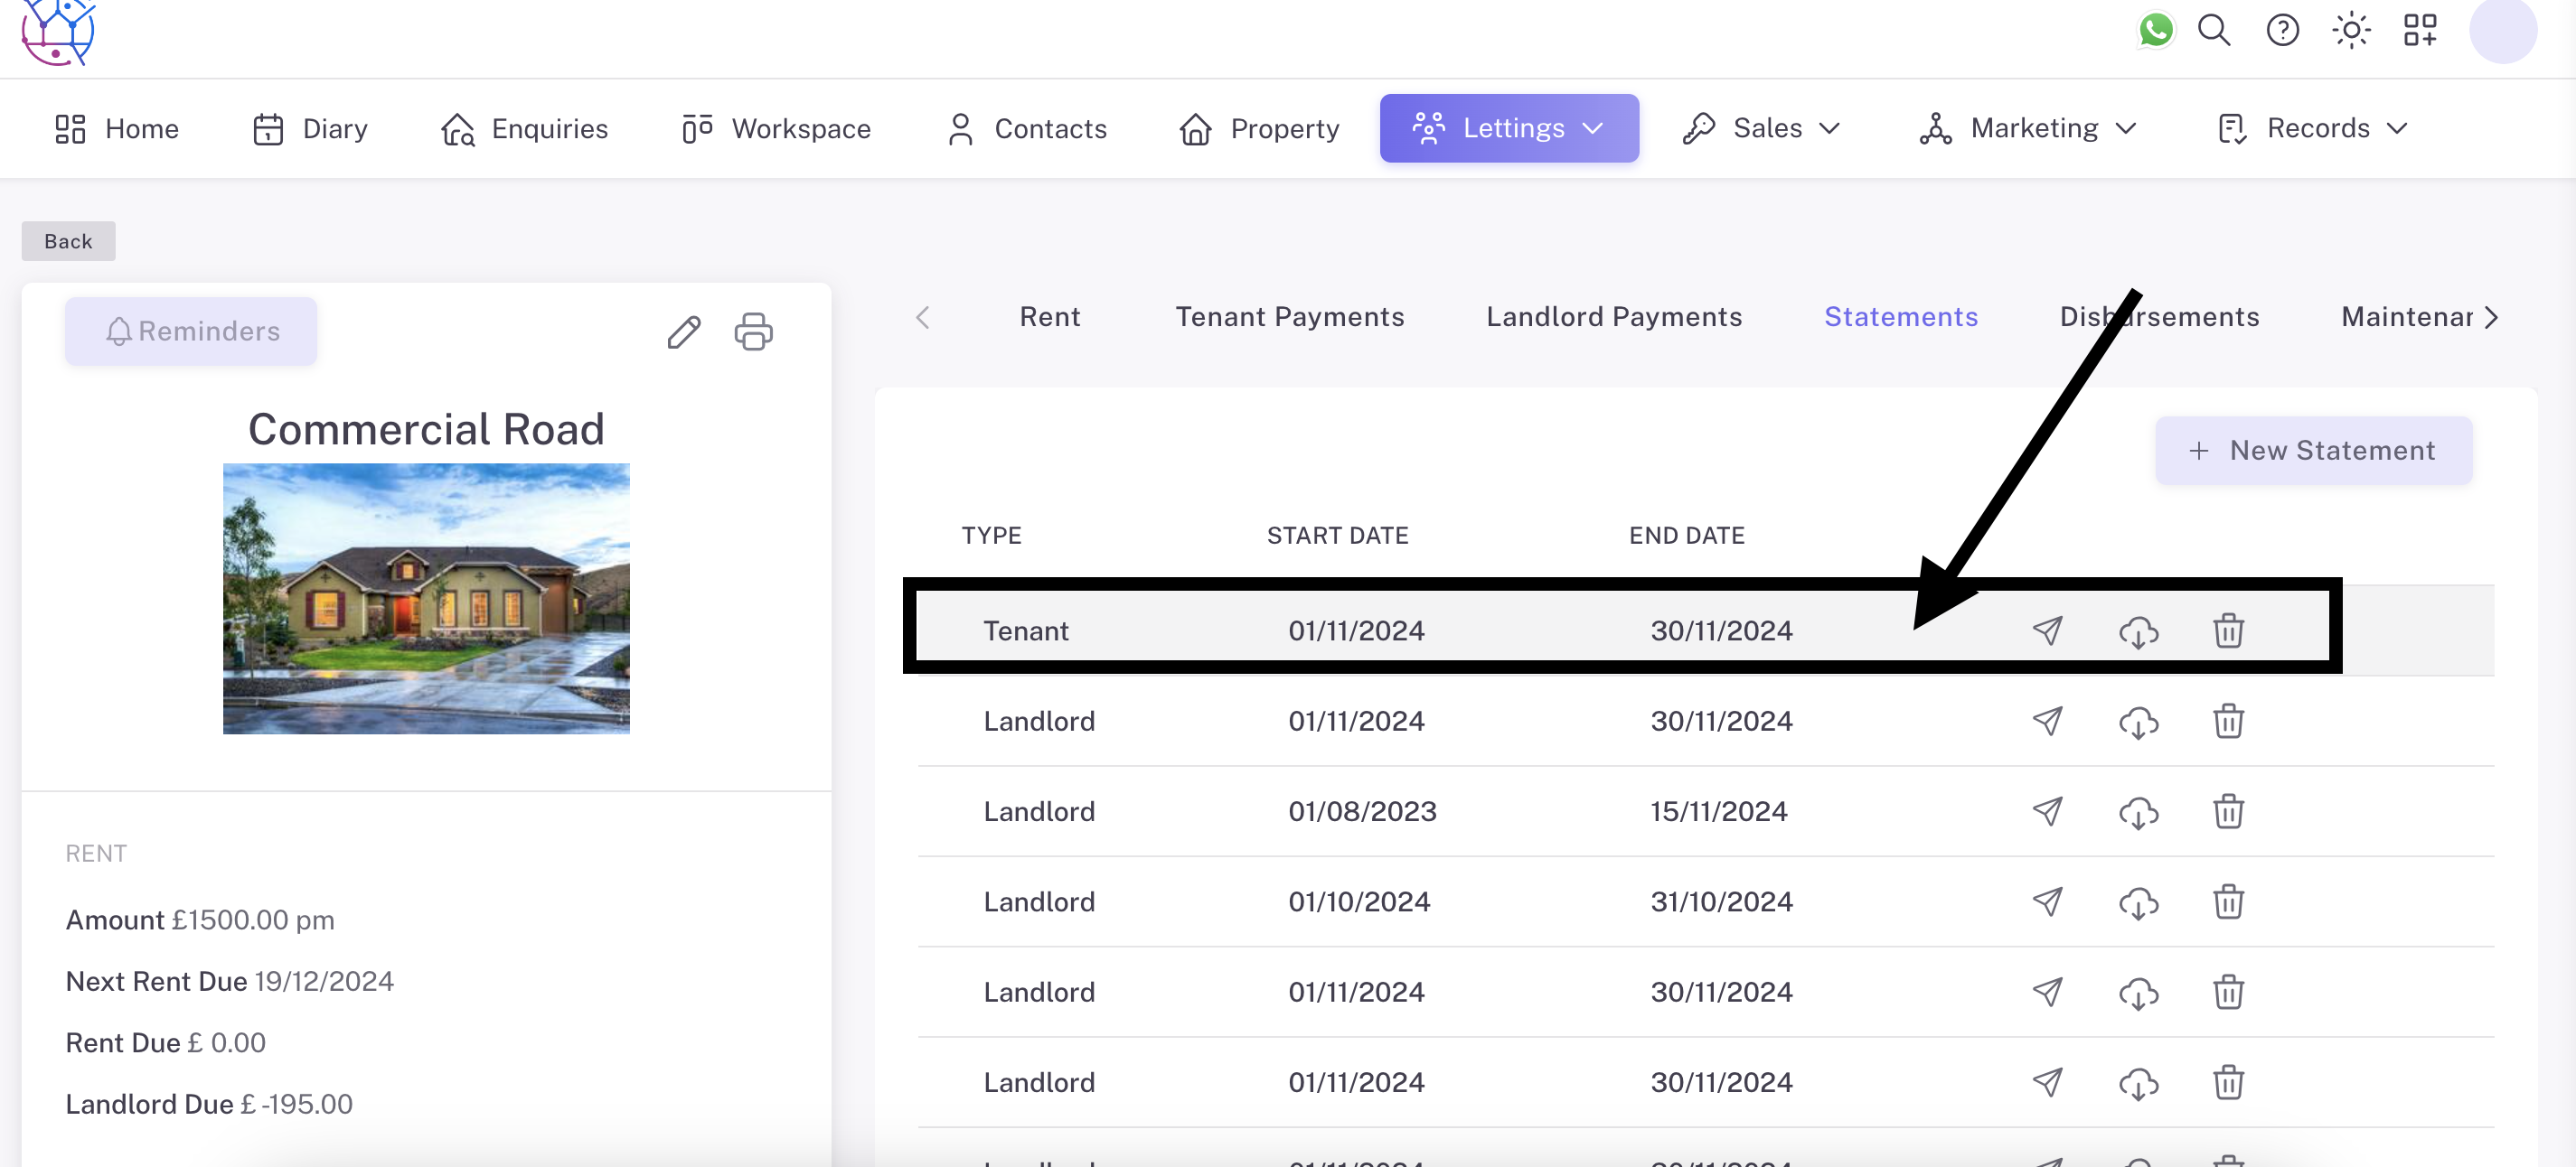
Task: Click the Commercial Road property photo
Action: pyautogui.click(x=426, y=599)
